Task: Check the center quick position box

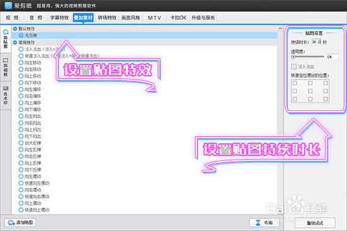Action: click(x=310, y=91)
